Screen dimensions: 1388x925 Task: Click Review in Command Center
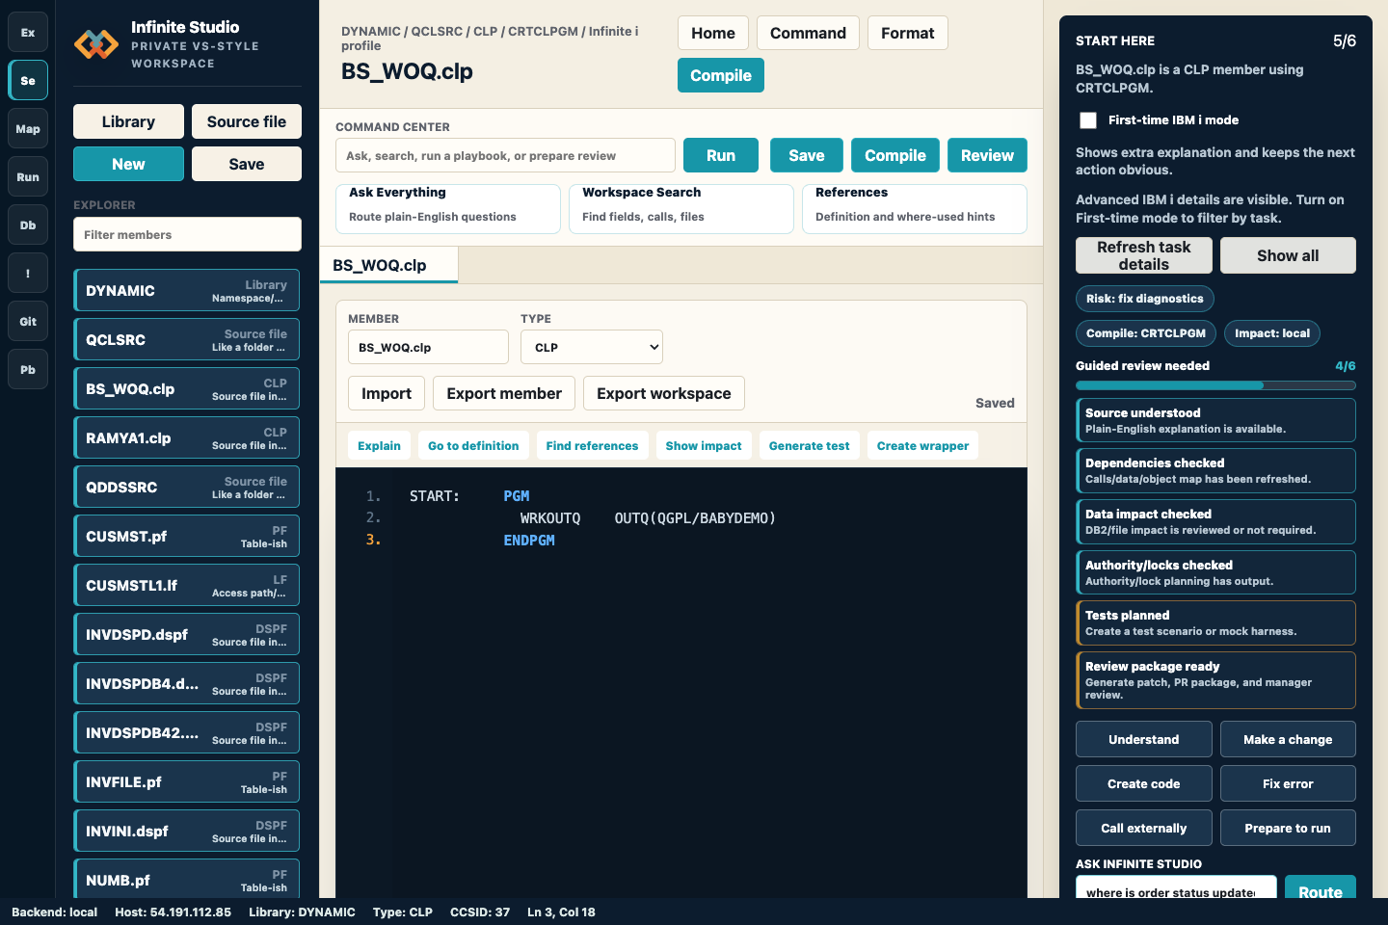pos(987,155)
